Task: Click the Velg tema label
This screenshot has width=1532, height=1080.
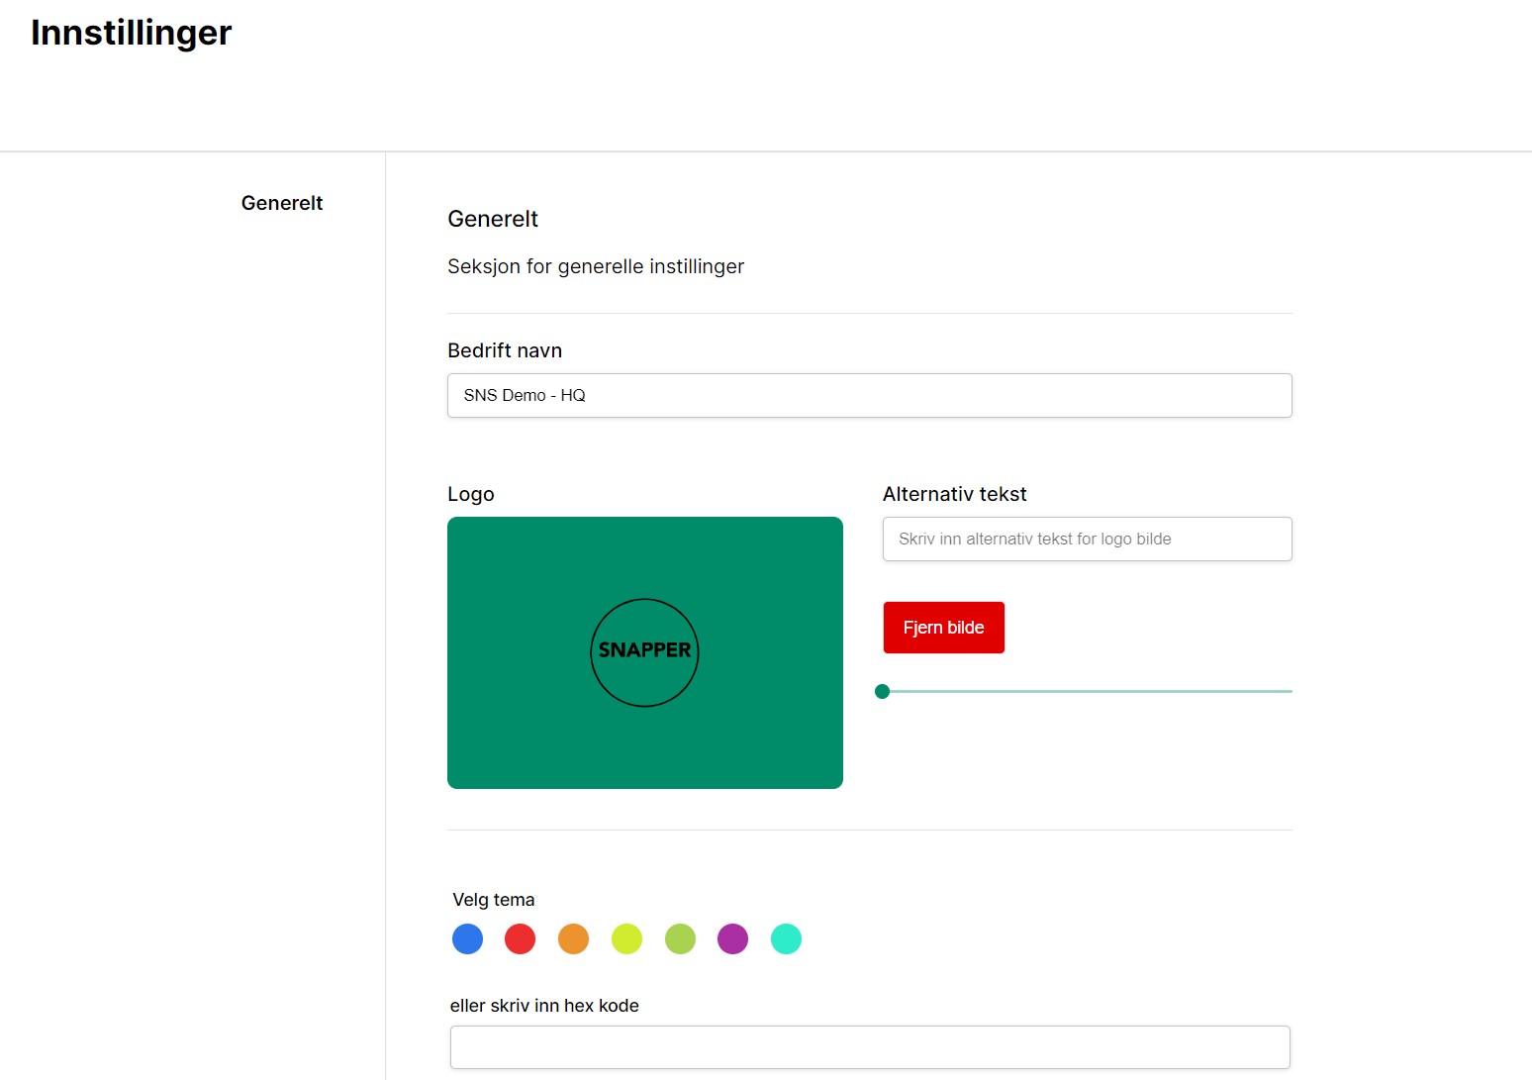Action: tap(493, 900)
